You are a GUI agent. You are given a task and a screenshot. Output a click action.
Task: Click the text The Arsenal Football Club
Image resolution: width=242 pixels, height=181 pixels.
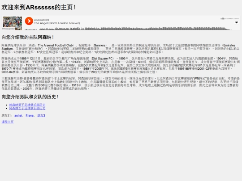55,45
